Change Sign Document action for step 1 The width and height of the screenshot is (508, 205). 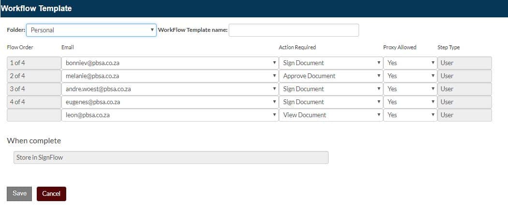pyautogui.click(x=331, y=63)
